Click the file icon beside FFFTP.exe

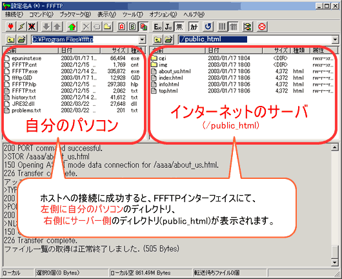pyautogui.click(x=7, y=71)
